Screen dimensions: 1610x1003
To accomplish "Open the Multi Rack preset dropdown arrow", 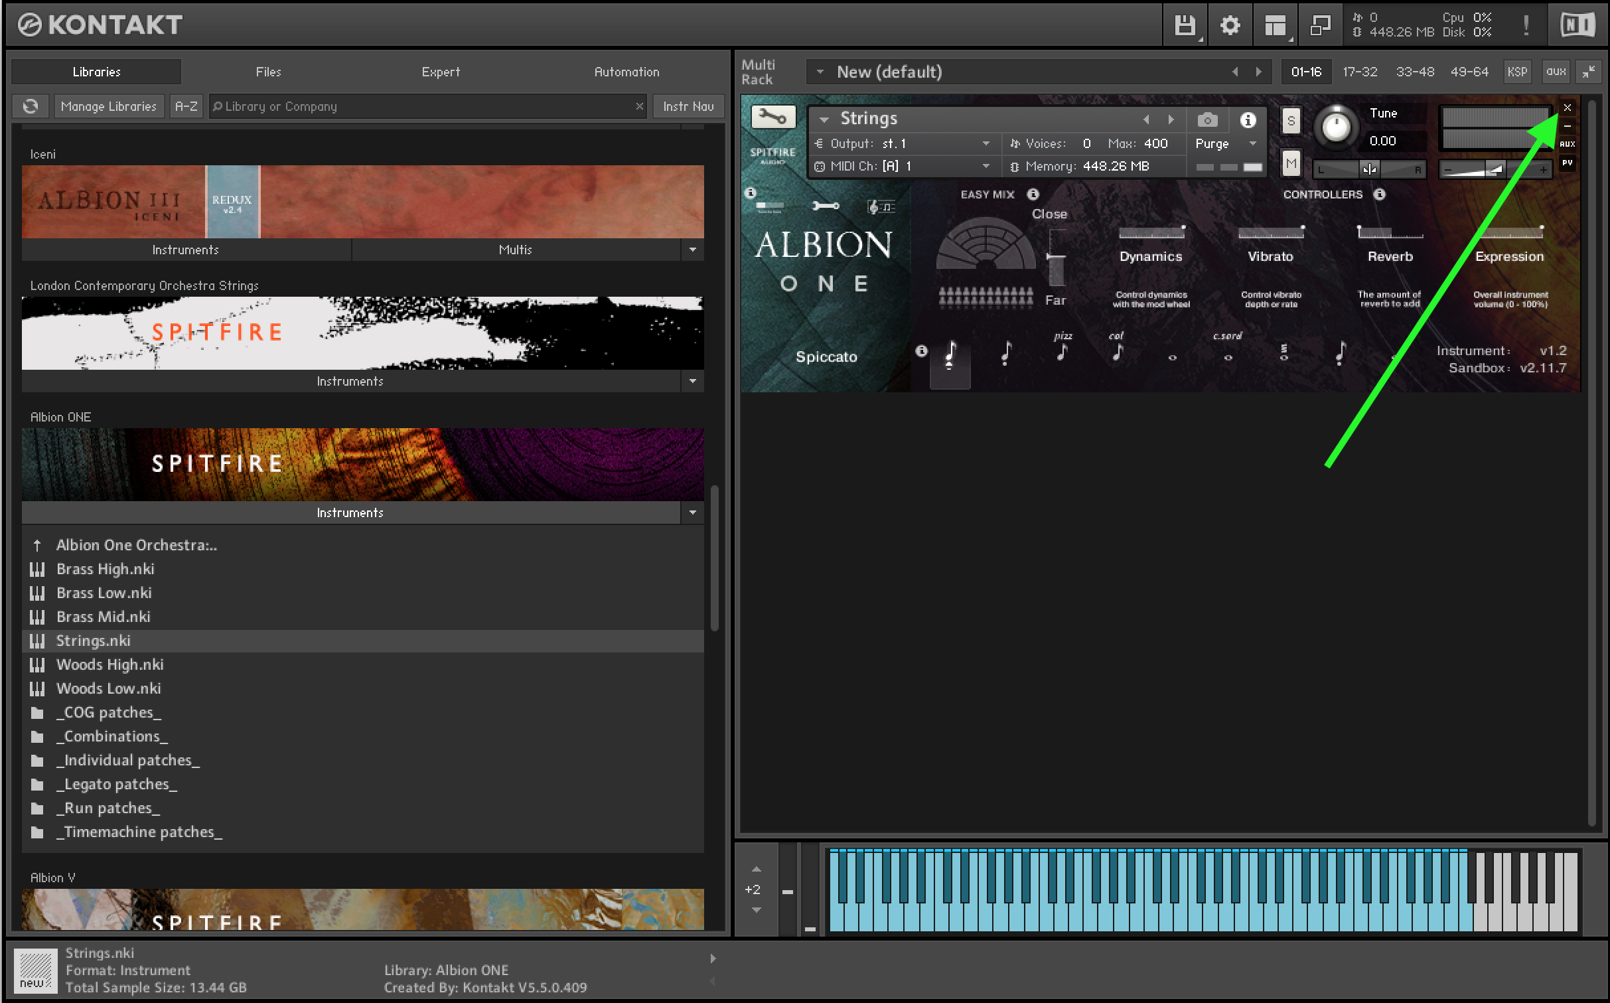I will (x=820, y=72).
